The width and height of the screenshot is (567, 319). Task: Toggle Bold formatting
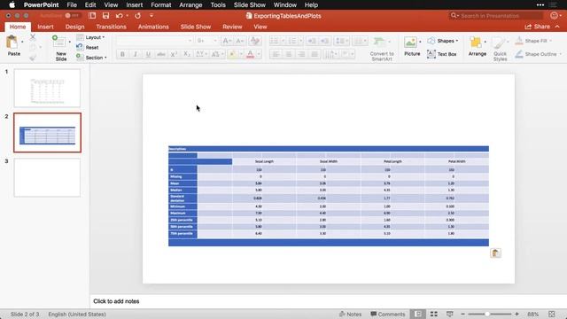pos(122,54)
